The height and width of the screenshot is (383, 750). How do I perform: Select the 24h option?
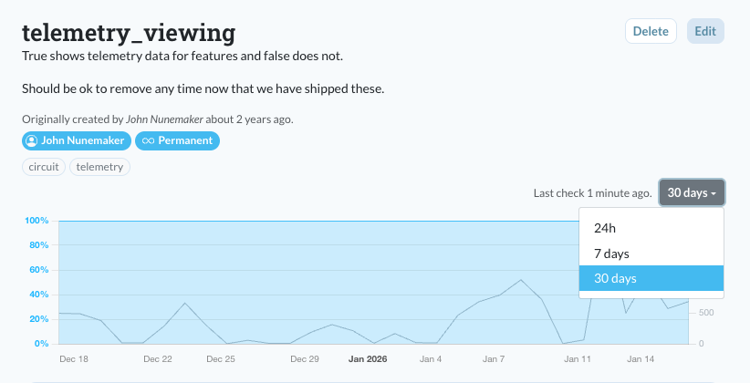click(x=605, y=228)
